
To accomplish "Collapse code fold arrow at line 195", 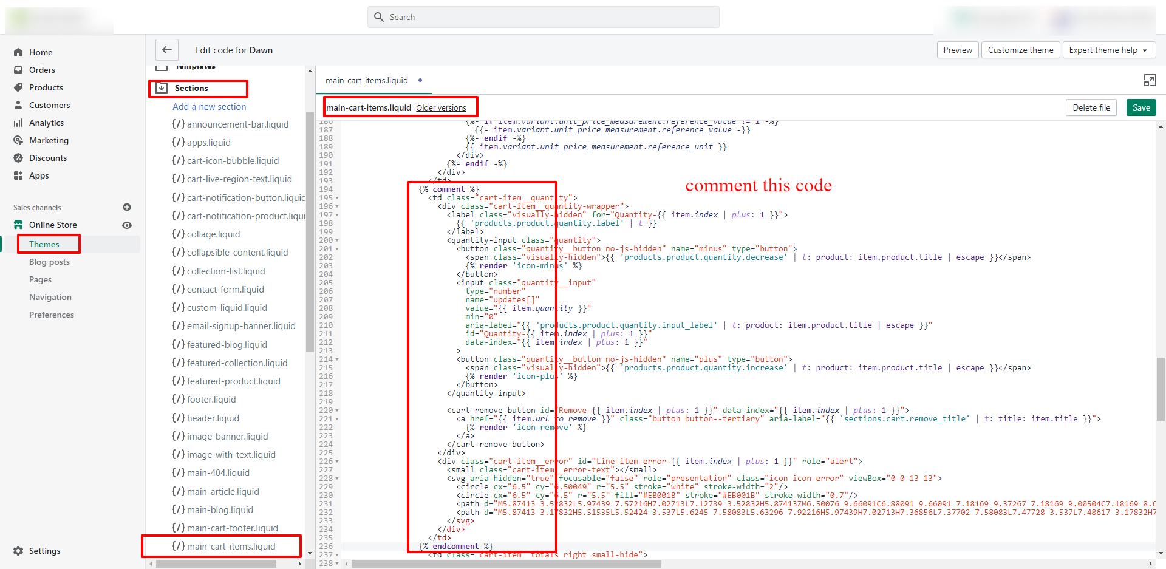I will pos(337,198).
